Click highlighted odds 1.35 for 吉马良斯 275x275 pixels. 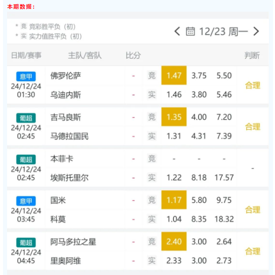(174, 117)
